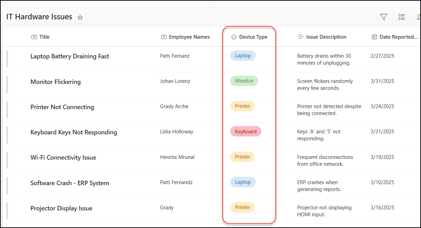Click the 2/27/2025 date cell
Image resolution: width=421 pixels, height=228 pixels.
382,56
